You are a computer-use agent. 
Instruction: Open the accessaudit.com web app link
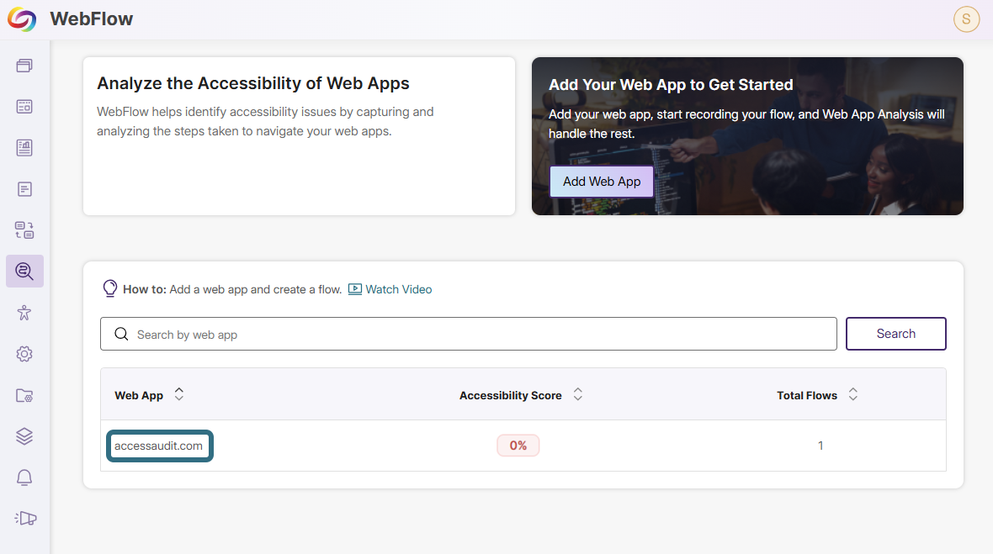[159, 446]
